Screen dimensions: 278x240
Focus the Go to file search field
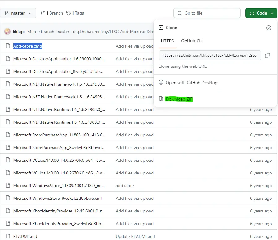click(x=207, y=13)
